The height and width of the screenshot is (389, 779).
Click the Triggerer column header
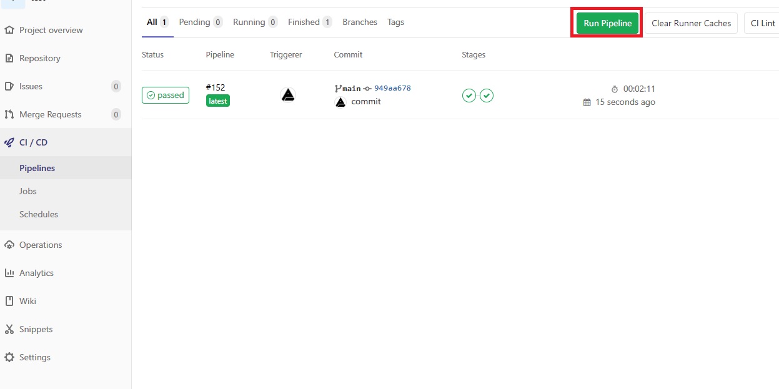286,54
